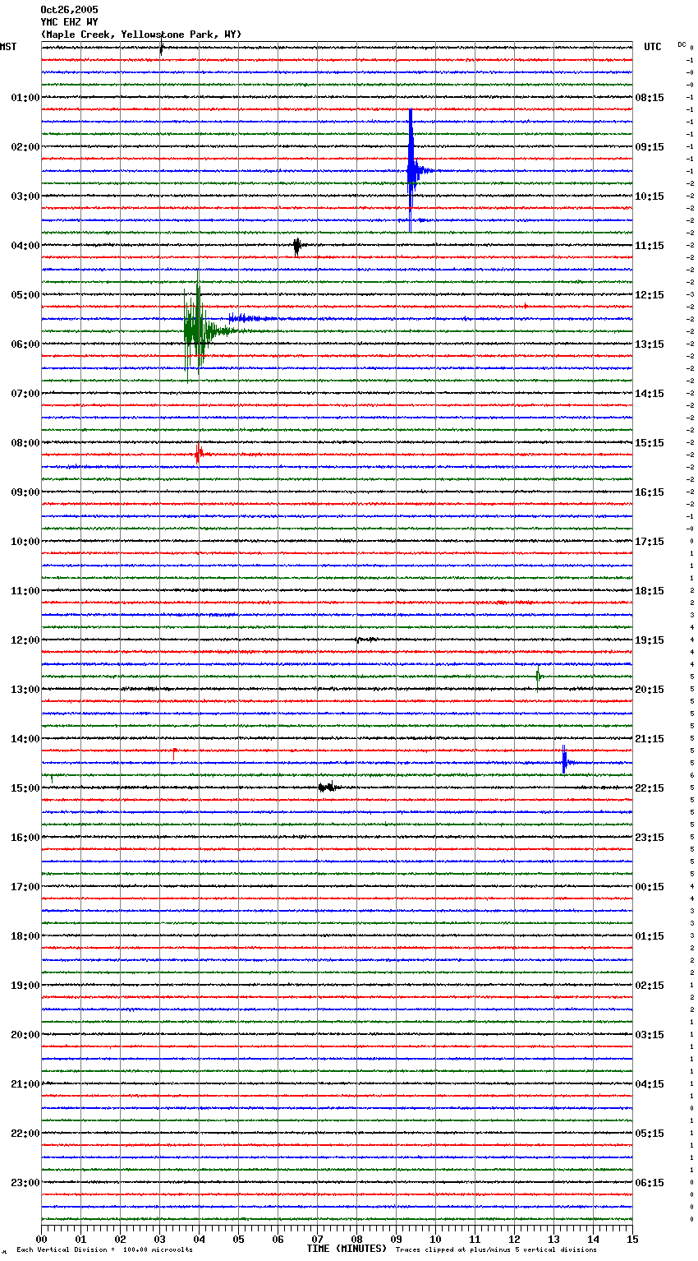Click the 22:15 UTC time label
Screen dimensions: 698x1261
pyautogui.click(x=650, y=788)
